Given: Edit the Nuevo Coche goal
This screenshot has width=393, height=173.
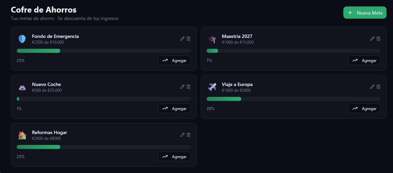Looking at the screenshot, I should pyautogui.click(x=182, y=87).
